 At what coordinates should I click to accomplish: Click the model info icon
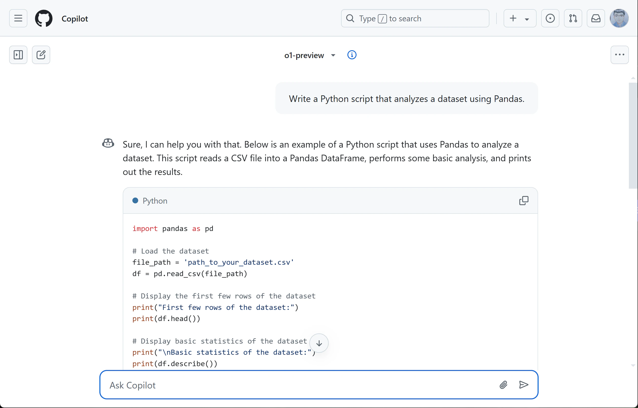352,55
